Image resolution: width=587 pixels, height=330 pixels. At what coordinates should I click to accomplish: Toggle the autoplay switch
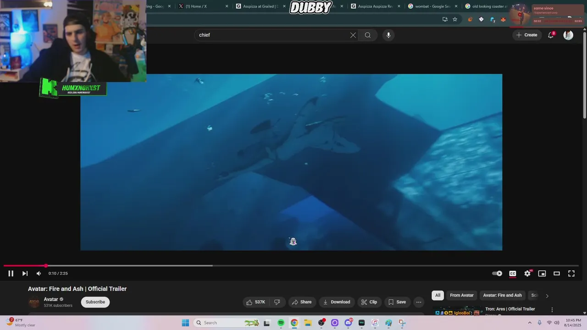pyautogui.click(x=497, y=274)
